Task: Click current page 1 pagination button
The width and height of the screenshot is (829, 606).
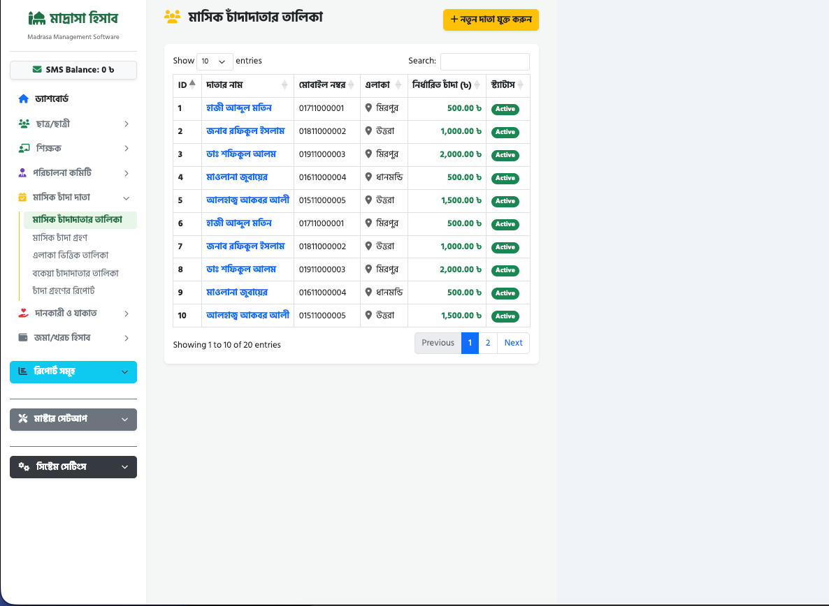Action: coord(470,343)
